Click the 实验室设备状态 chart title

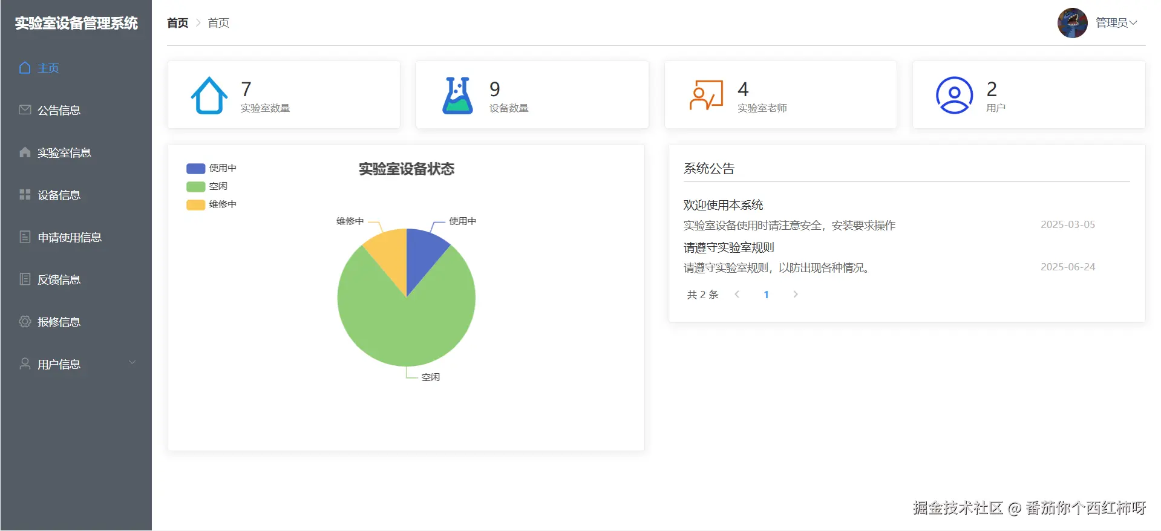pos(407,169)
